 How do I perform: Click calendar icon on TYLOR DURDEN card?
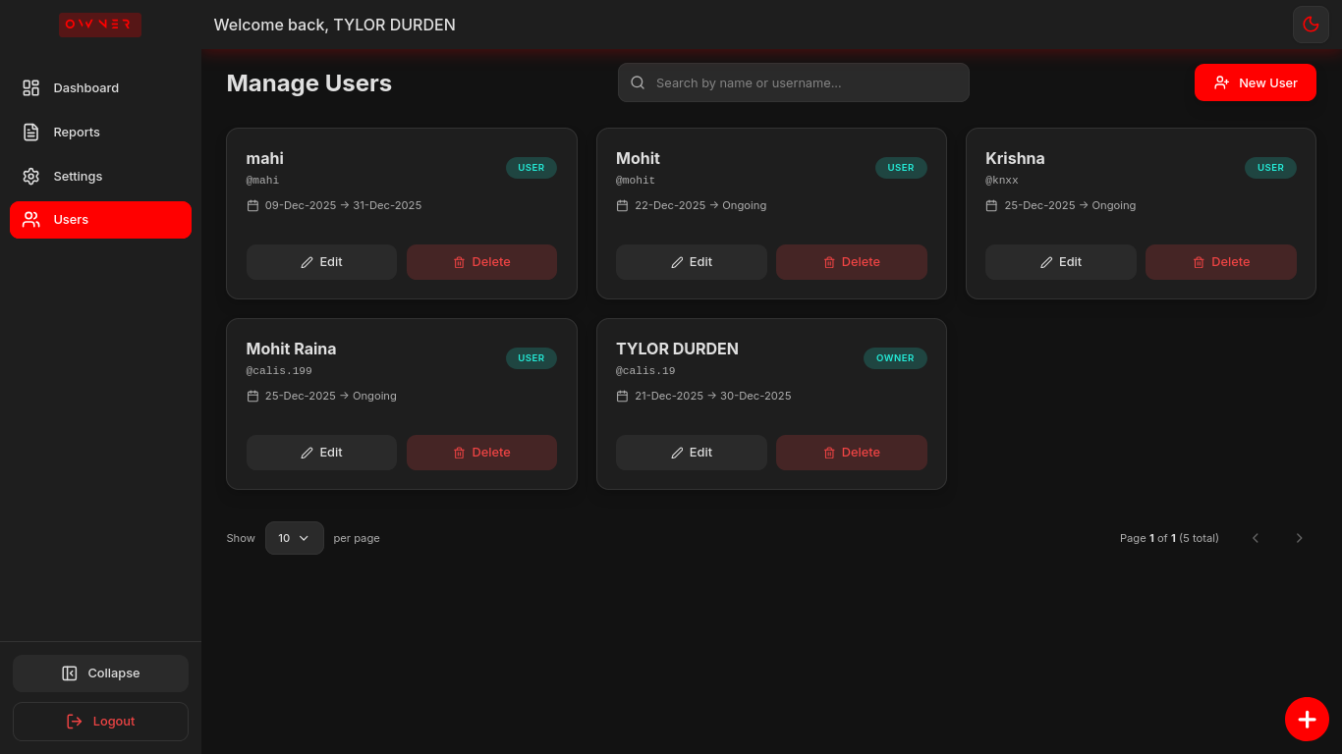(x=622, y=397)
